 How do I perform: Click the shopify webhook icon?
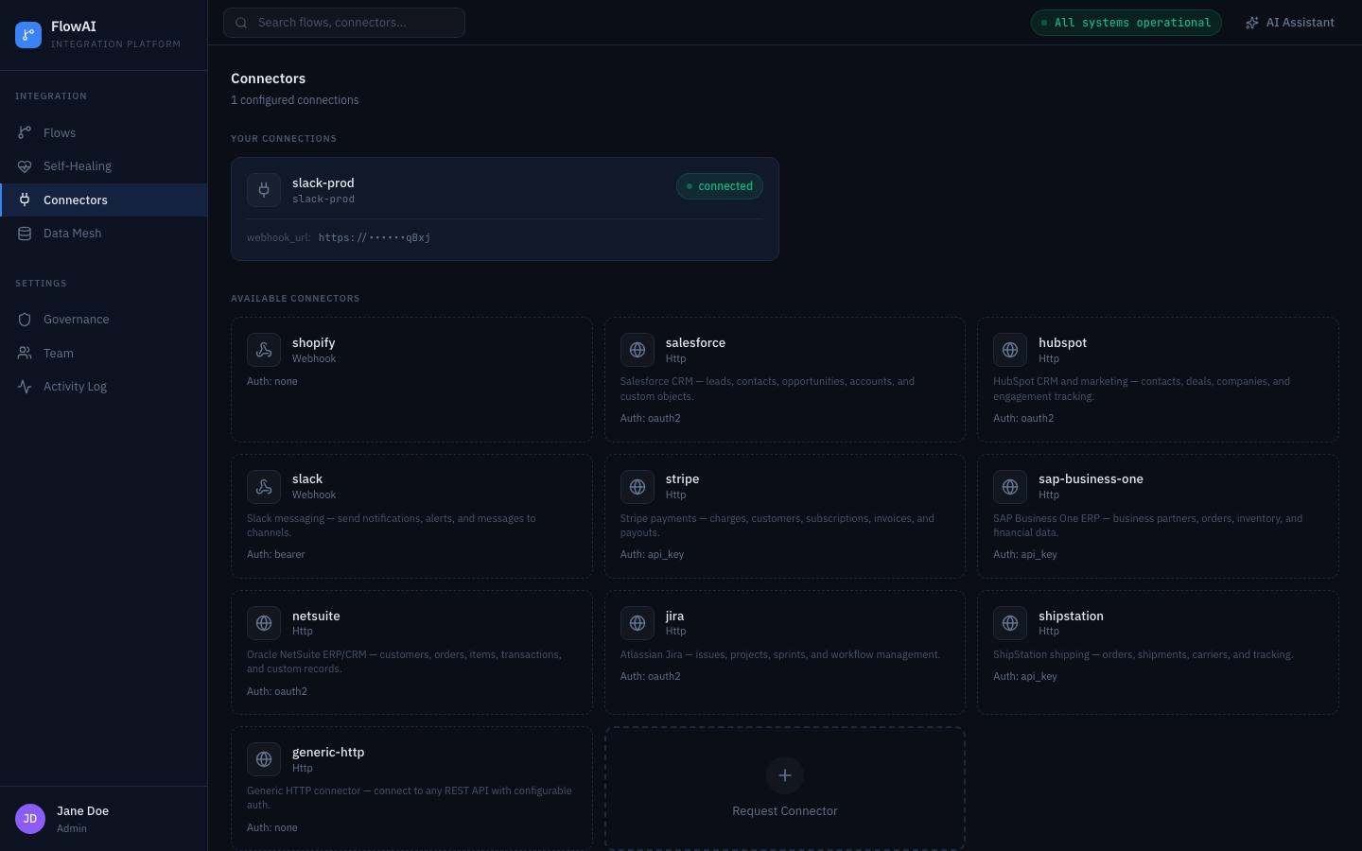click(x=264, y=350)
